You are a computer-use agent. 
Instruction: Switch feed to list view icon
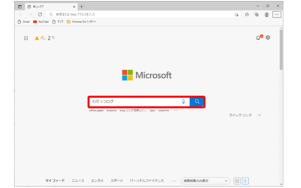coord(245,181)
